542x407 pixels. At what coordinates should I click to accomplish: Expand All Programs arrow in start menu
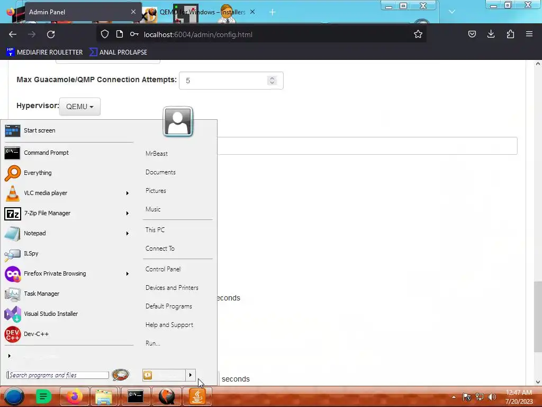point(10,356)
